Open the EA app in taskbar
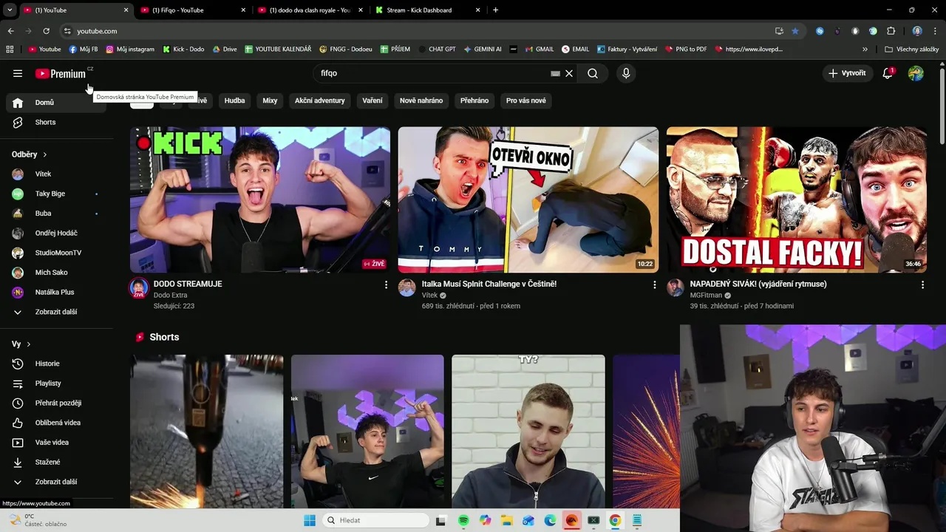The image size is (946, 532). (x=571, y=520)
